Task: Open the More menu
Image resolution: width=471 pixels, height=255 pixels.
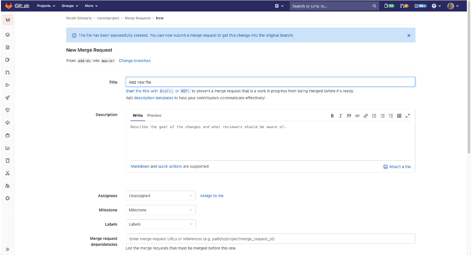Action: coord(91,6)
